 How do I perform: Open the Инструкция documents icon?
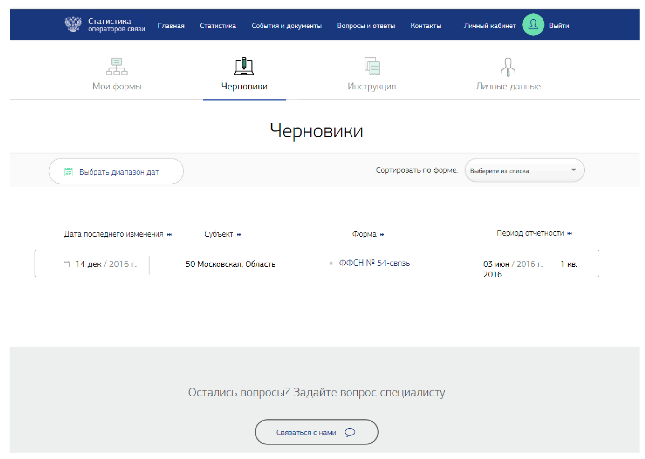[x=372, y=67]
